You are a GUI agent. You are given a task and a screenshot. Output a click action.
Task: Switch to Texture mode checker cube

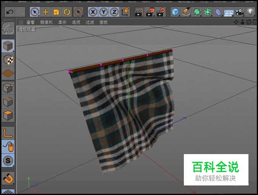[x=8, y=60]
